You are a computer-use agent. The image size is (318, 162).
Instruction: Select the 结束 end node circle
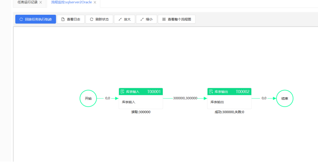point(285,99)
